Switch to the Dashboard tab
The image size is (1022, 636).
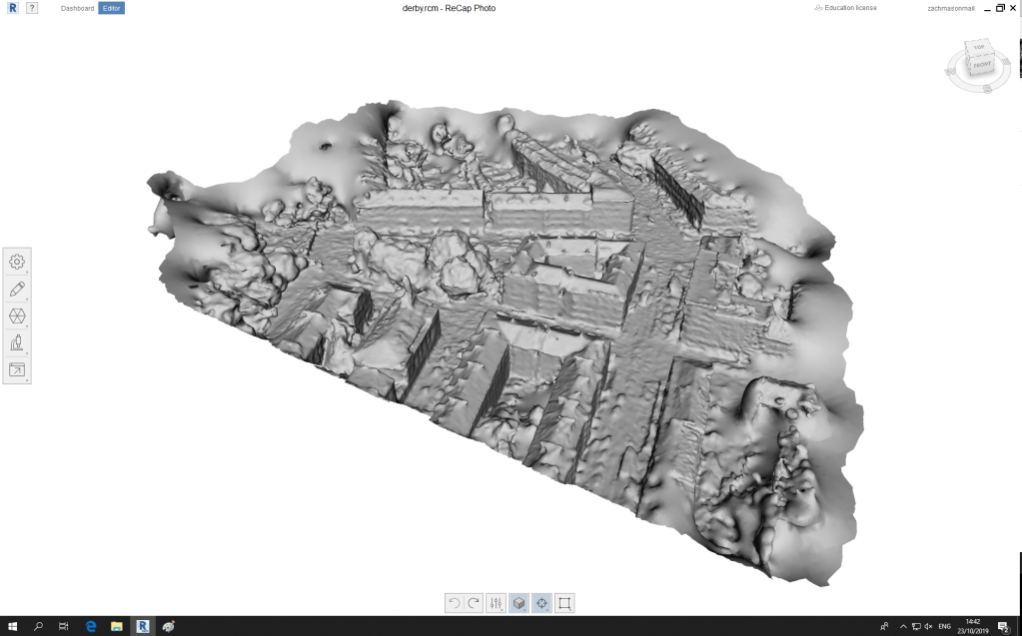tap(77, 8)
